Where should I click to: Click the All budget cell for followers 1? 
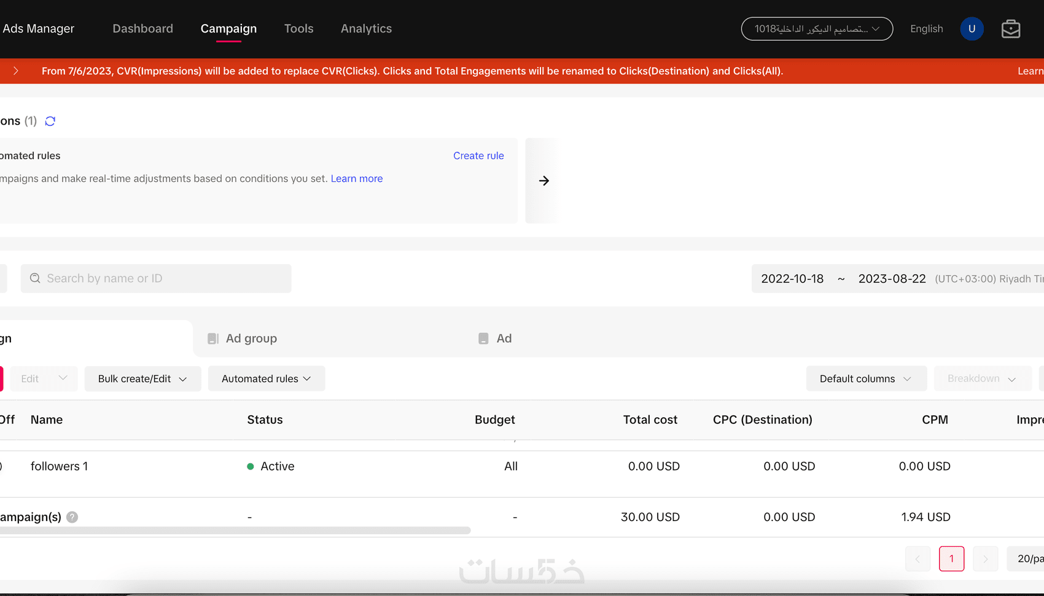pos(511,466)
